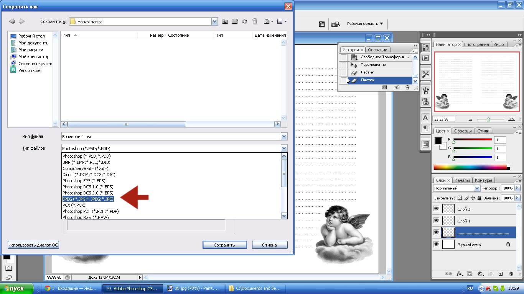Viewport: 524px width, 294px height.
Task: Open Tool Presets dock icon
Action: (x=425, y=74)
